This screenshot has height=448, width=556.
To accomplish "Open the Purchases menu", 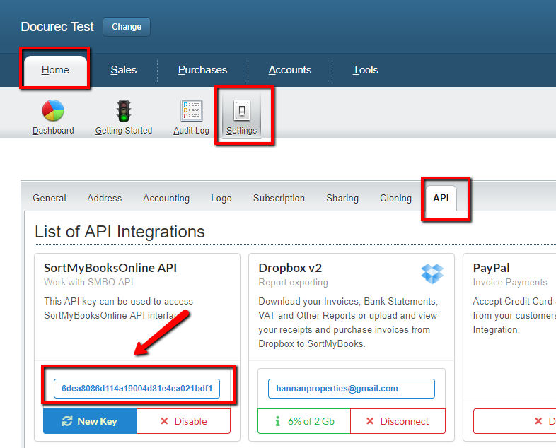I will (x=202, y=70).
